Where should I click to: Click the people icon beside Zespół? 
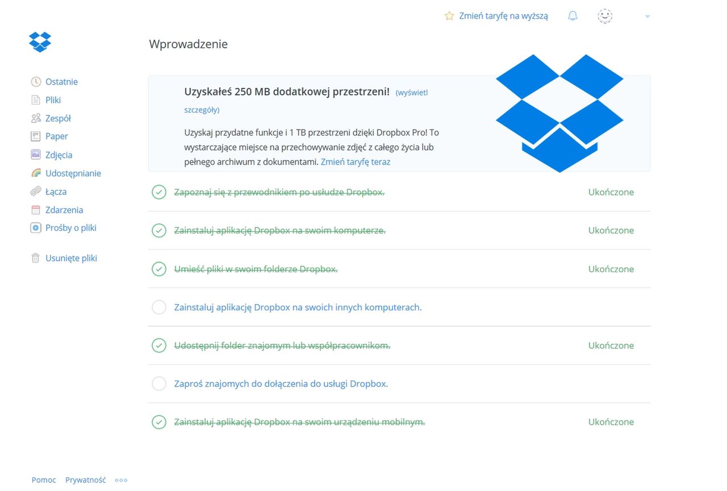click(36, 118)
